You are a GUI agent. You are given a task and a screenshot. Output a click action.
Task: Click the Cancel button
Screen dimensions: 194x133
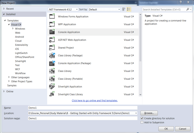point(183,129)
